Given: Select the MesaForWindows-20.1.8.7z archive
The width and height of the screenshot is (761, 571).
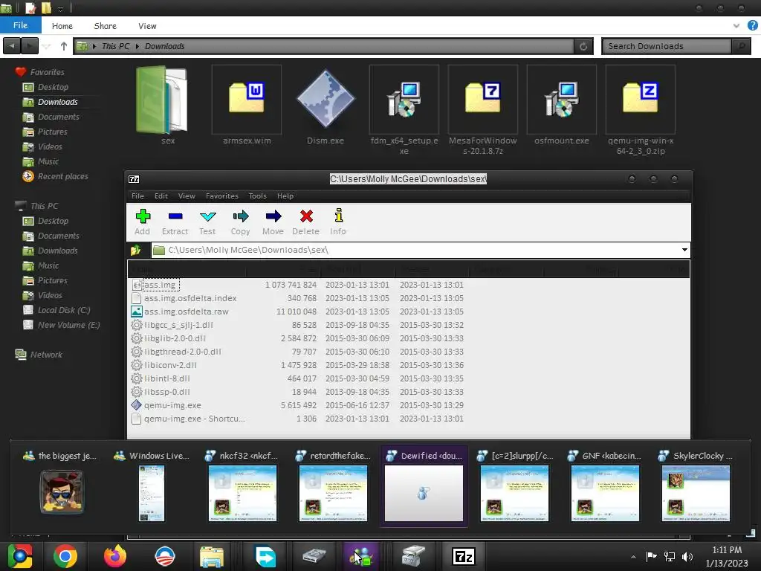Looking at the screenshot, I should (483, 110).
